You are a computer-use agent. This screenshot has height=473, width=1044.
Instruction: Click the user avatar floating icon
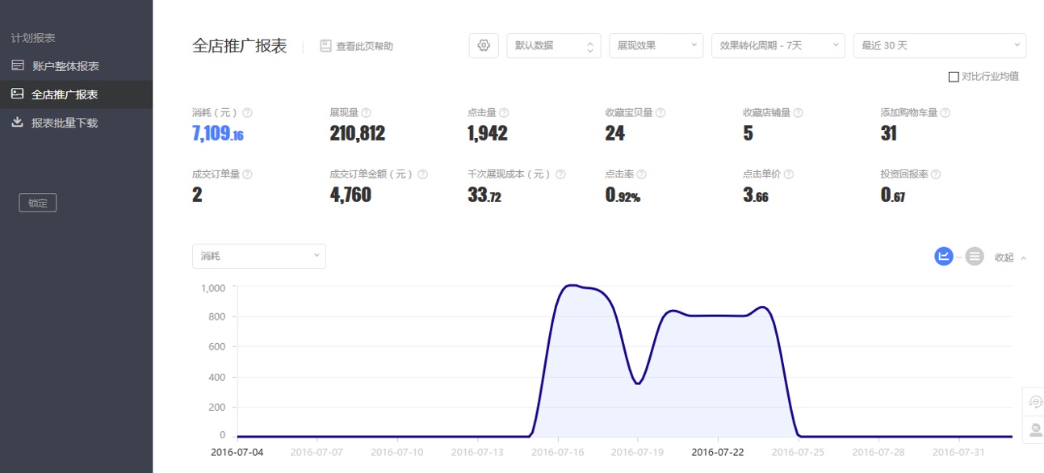(x=1034, y=429)
